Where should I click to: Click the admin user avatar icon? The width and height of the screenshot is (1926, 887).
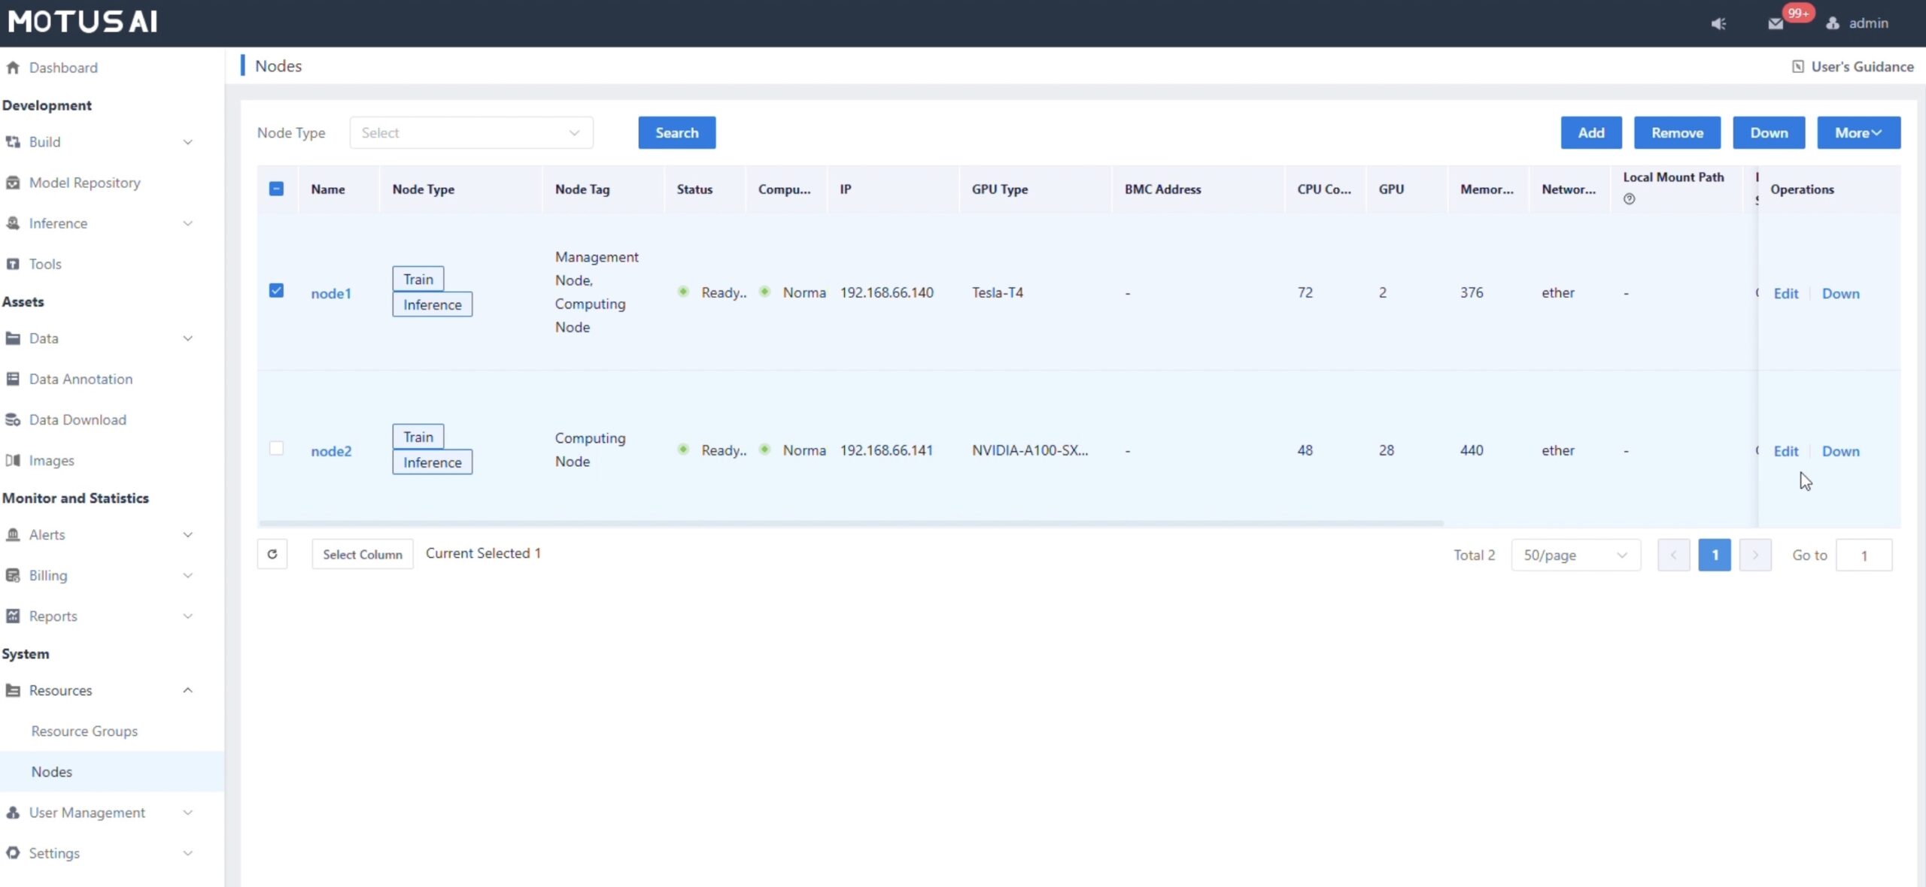coord(1833,23)
